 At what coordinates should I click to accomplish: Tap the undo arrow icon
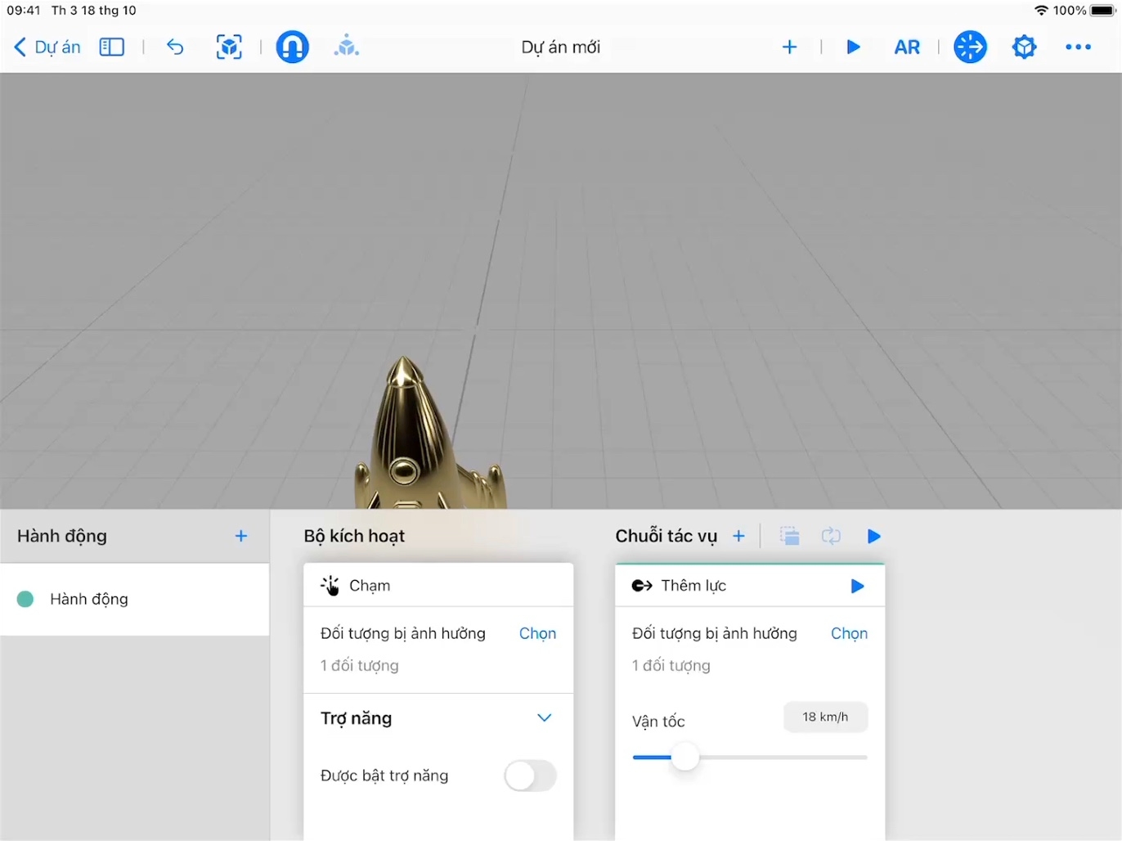click(175, 47)
